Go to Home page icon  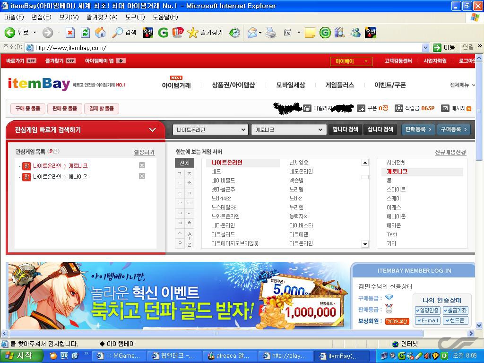[100, 33]
